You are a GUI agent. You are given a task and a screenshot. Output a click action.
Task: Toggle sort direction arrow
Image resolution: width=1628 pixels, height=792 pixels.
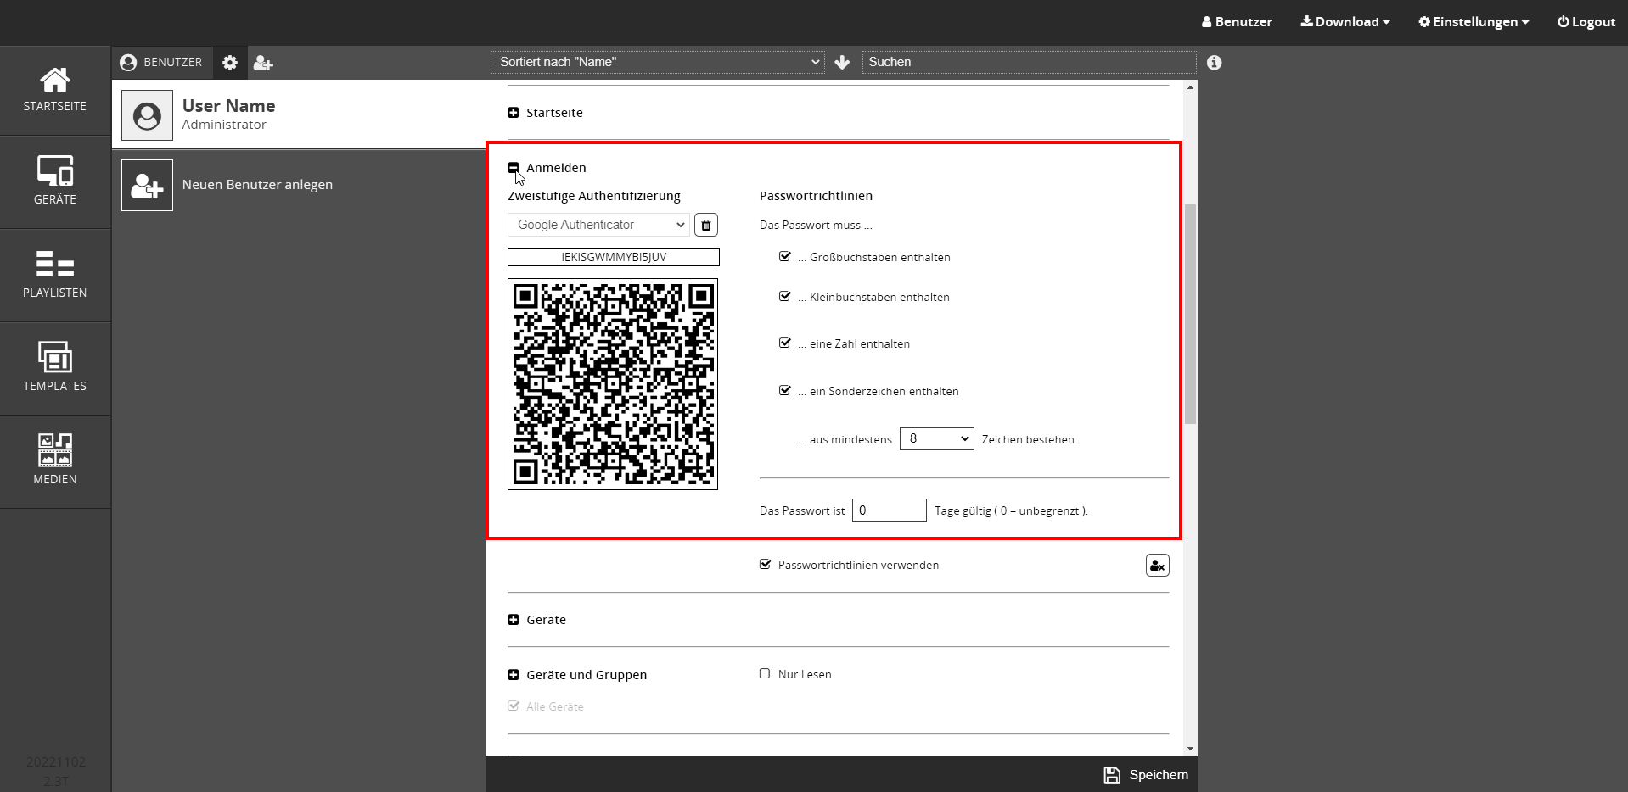(x=842, y=63)
